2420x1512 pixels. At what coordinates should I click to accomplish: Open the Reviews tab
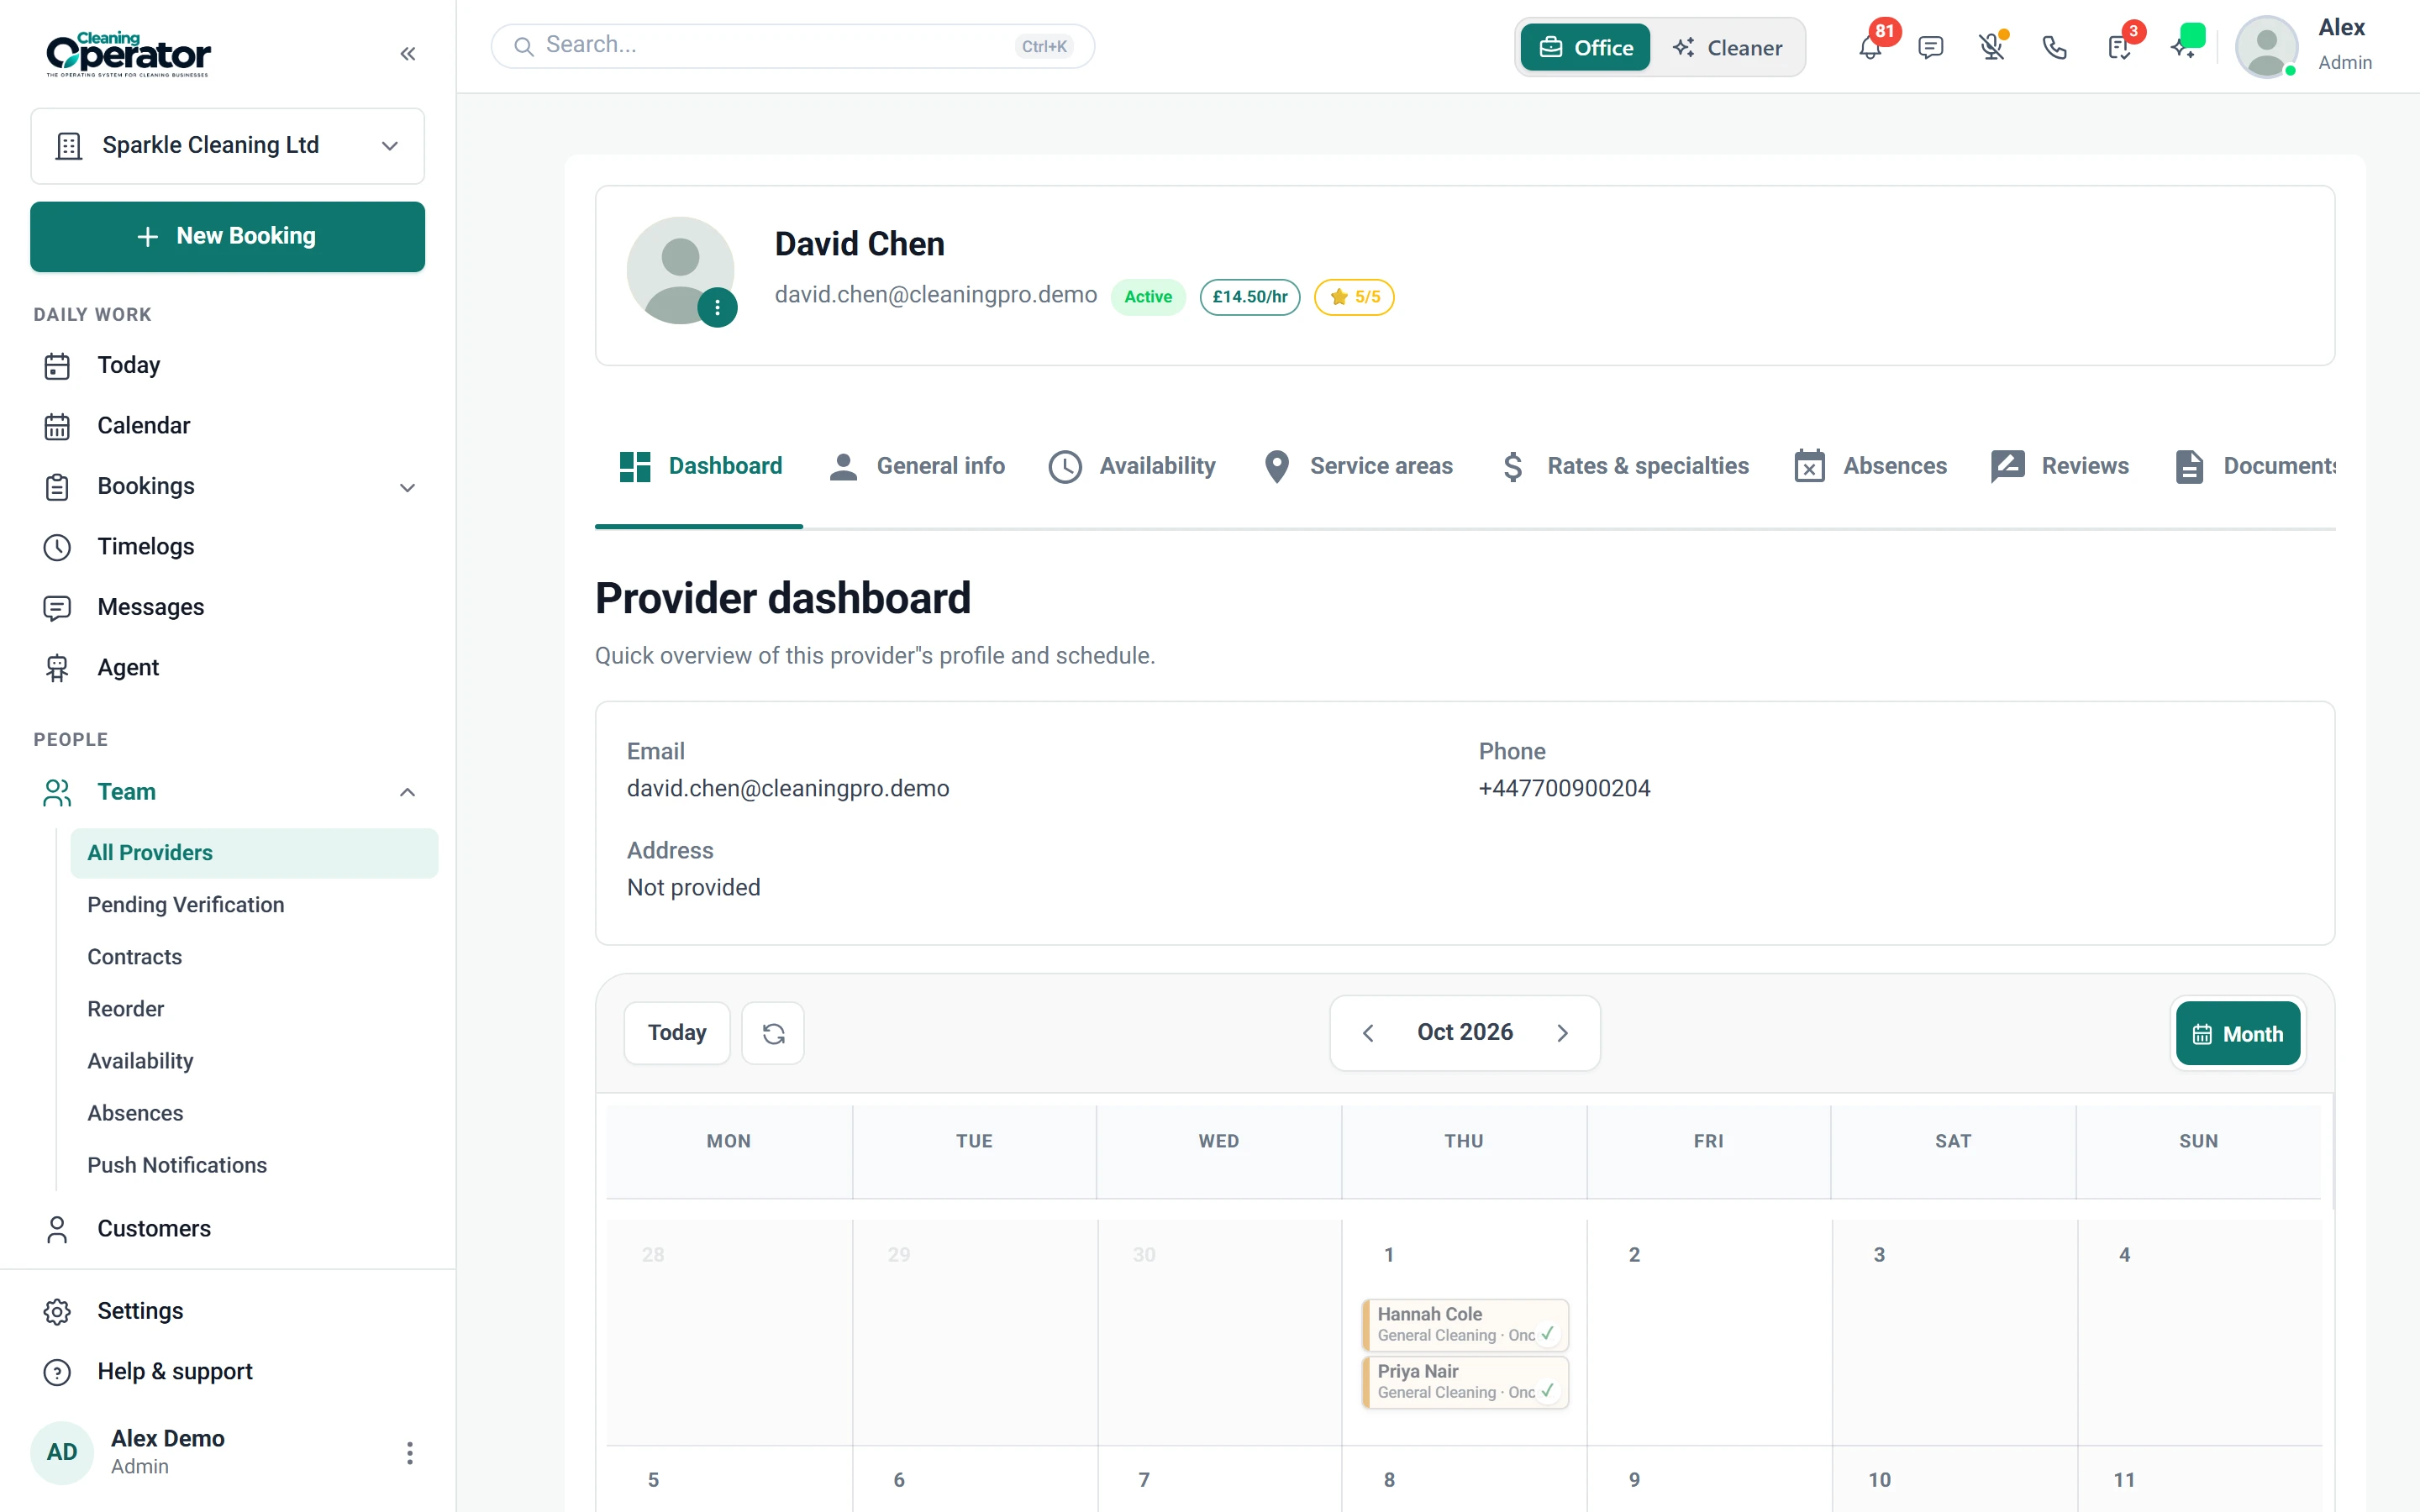2060,466
